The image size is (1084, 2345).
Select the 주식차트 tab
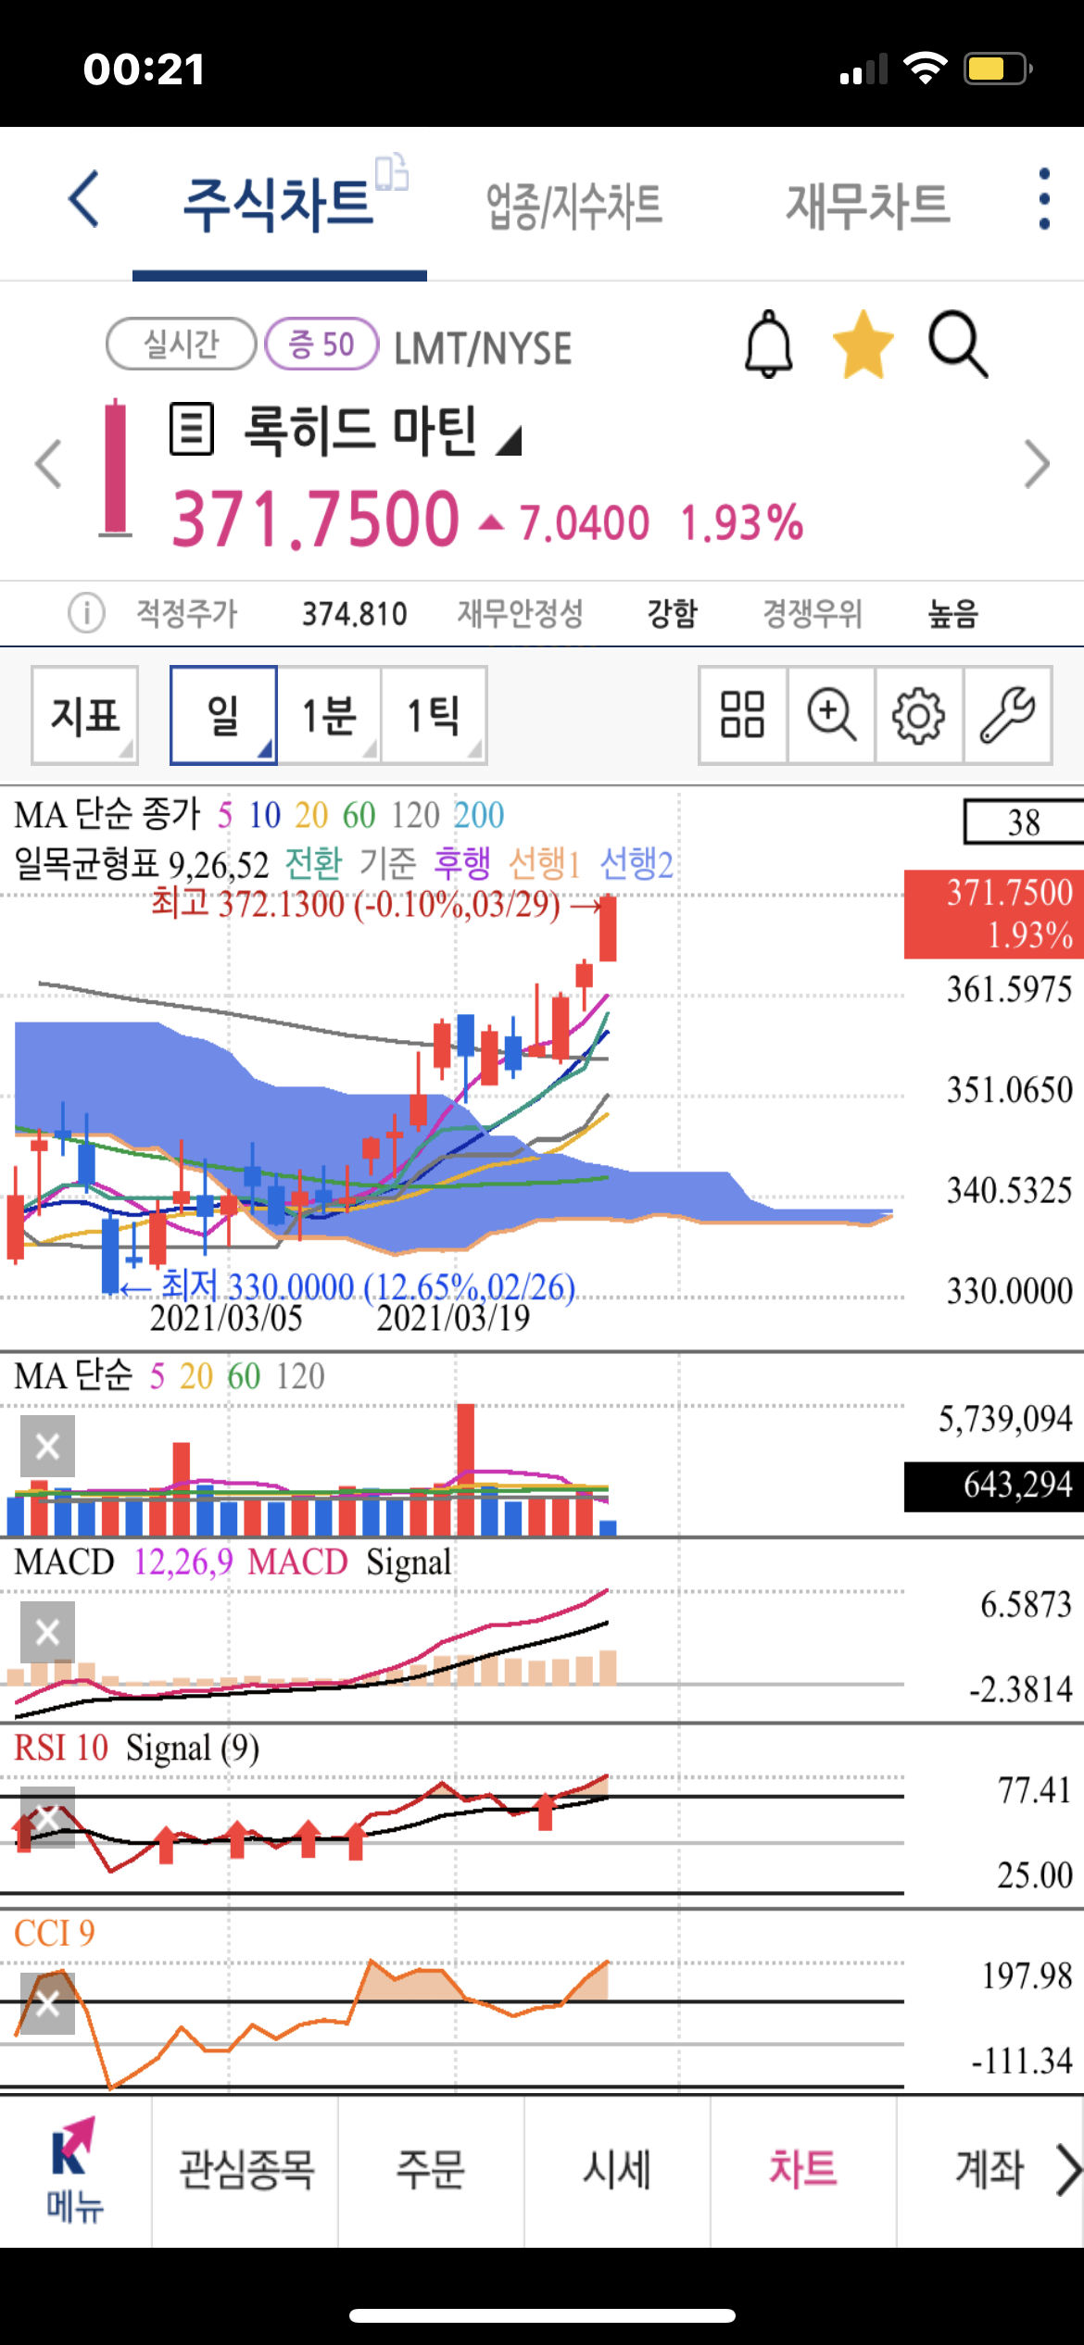[x=279, y=206]
